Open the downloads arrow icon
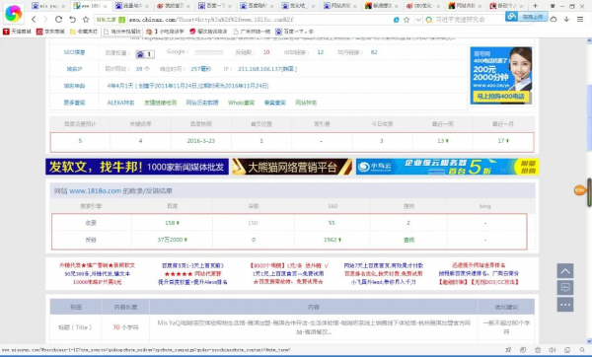Viewport: 592px width, 357px height. (x=566, y=20)
